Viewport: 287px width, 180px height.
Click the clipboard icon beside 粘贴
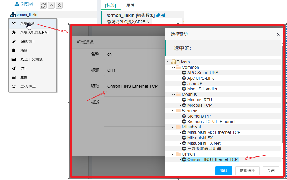pos(14,50)
